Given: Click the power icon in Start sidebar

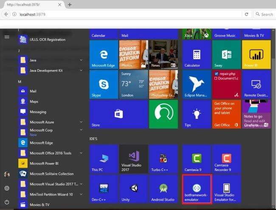Looking at the screenshot, I should pos(7,202).
